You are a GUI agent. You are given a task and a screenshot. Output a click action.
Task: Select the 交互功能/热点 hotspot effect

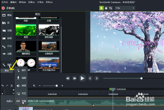tap(49, 64)
